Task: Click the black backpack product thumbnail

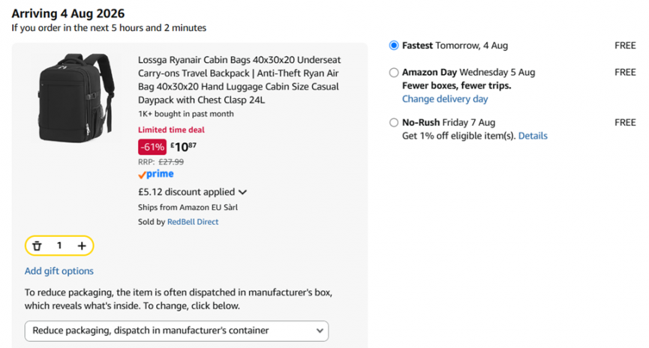Action: (x=77, y=97)
